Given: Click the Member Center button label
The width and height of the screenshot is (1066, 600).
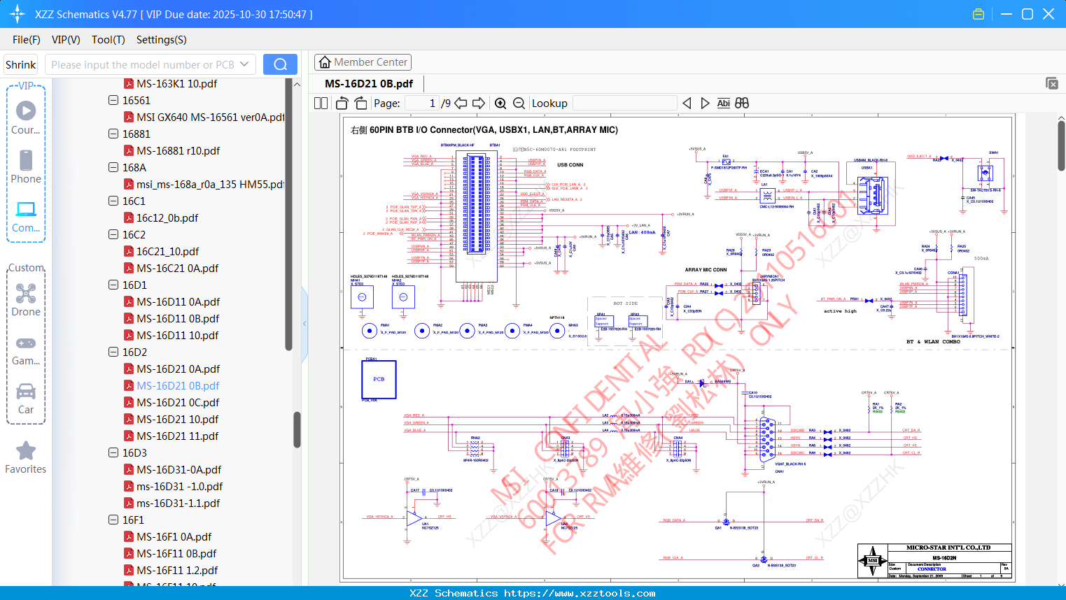Looking at the screenshot, I should 370,62.
